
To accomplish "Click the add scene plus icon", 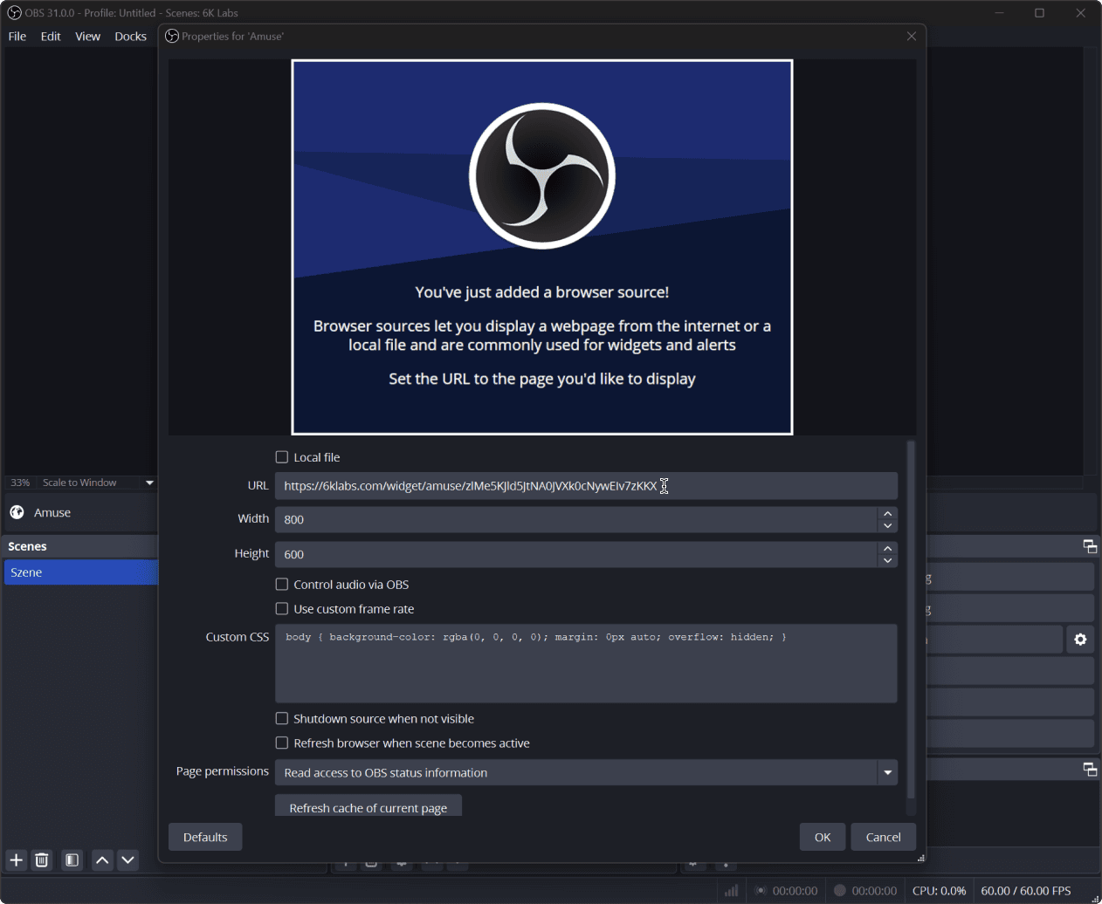I will [x=16, y=860].
